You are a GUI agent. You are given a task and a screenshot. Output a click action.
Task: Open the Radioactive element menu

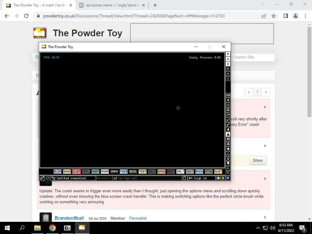tap(228, 144)
